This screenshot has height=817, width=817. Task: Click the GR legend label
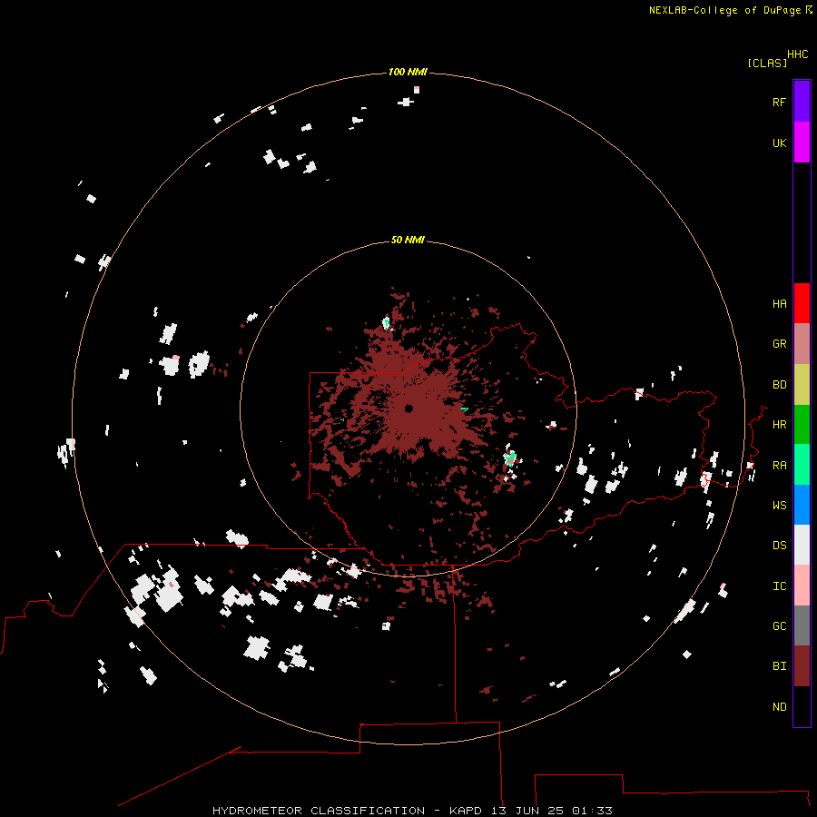pos(779,344)
